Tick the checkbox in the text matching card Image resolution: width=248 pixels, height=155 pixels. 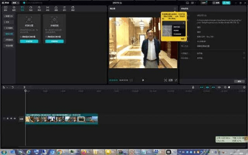46,37
